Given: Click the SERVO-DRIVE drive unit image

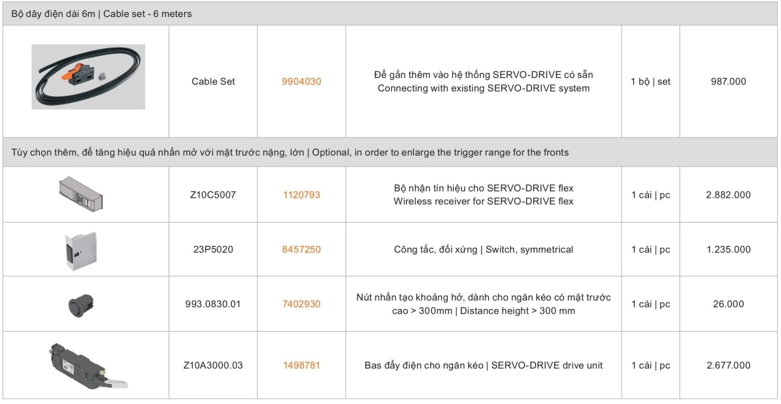Looking at the screenshot, I should [86, 366].
